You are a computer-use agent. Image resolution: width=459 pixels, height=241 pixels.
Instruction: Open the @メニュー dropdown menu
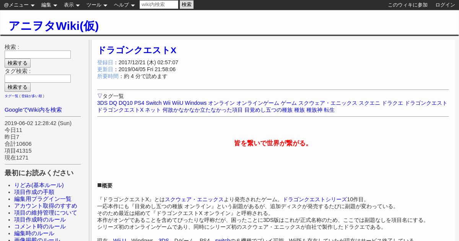coord(19,5)
